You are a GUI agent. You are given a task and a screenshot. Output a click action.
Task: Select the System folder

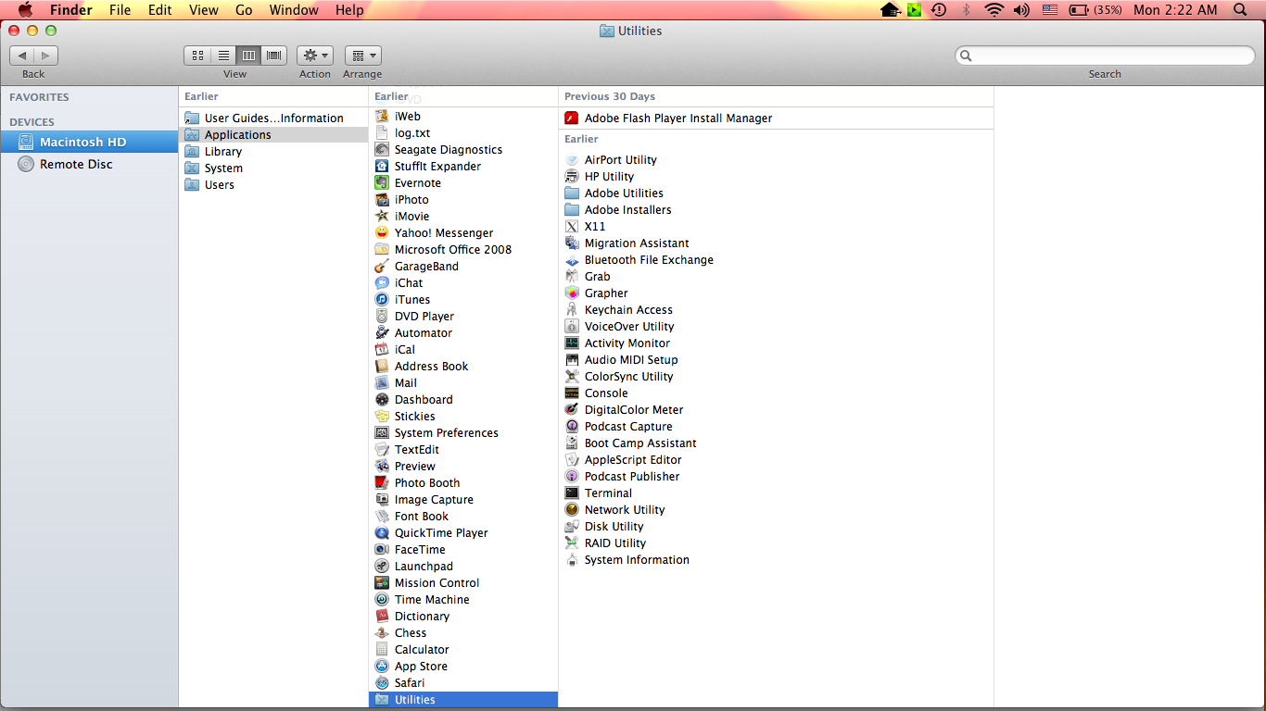click(x=273, y=168)
